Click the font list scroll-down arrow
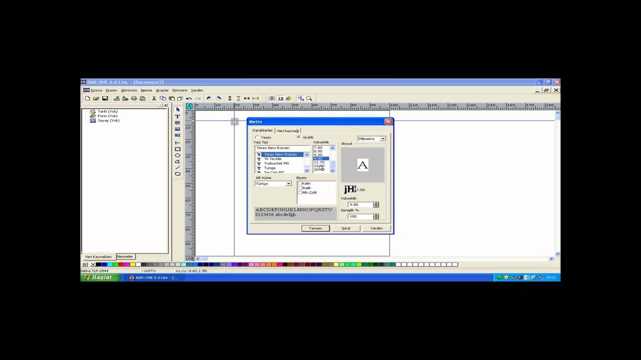 pyautogui.click(x=307, y=170)
